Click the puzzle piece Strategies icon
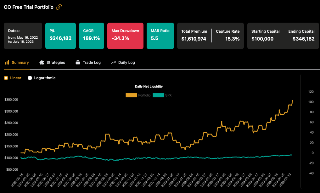The height and width of the screenshot is (193, 320). pyautogui.click(x=42, y=63)
